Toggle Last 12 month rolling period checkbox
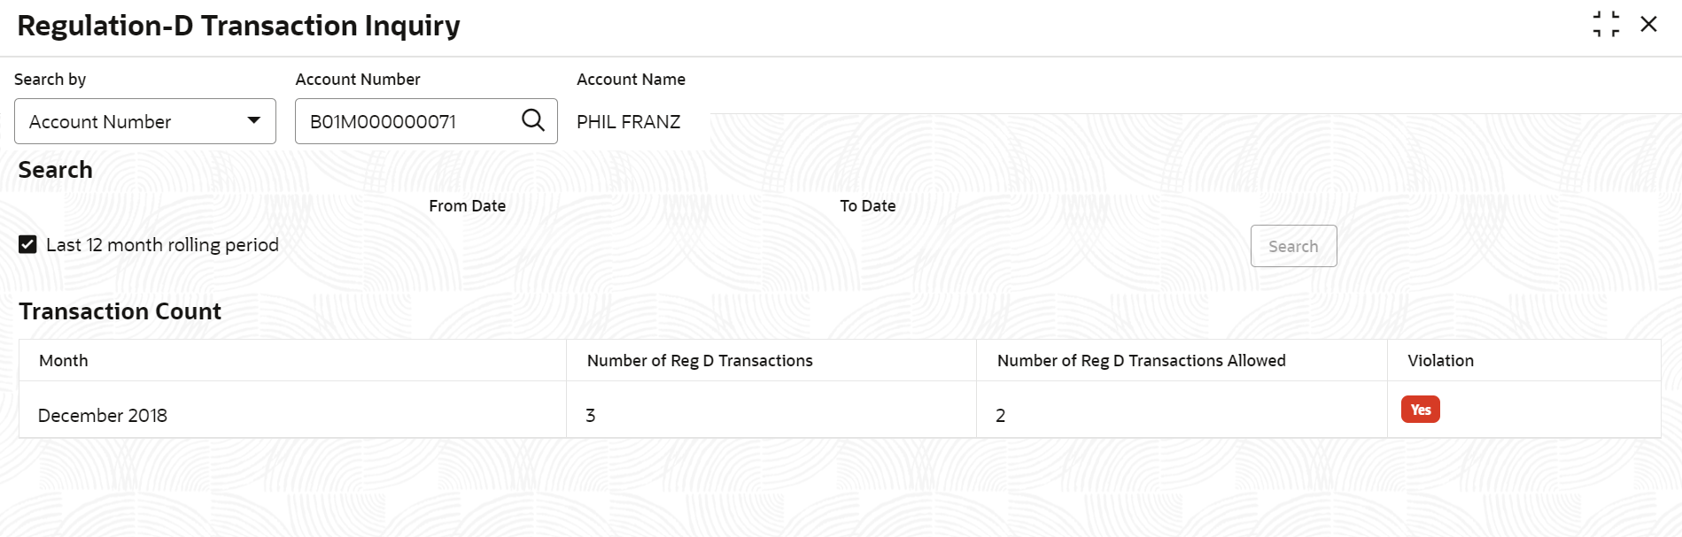 pyautogui.click(x=28, y=245)
